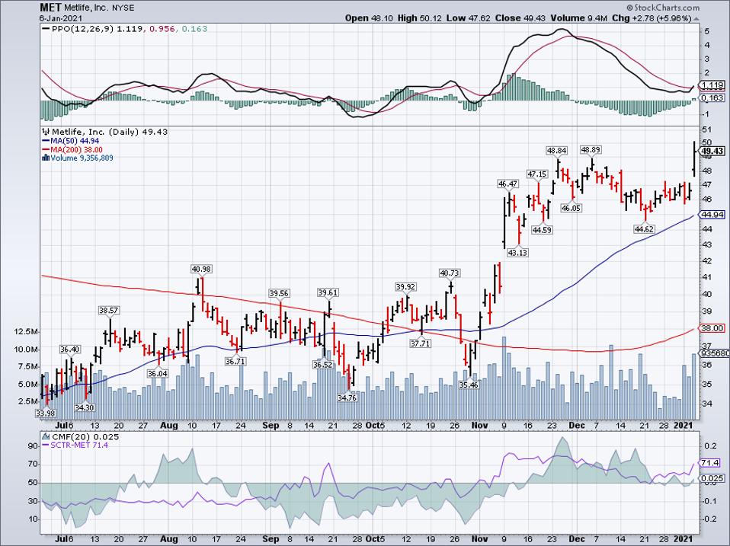Screen dimensions: 730x546
Task: Click the NYSE exchange label
Action: tap(123, 8)
